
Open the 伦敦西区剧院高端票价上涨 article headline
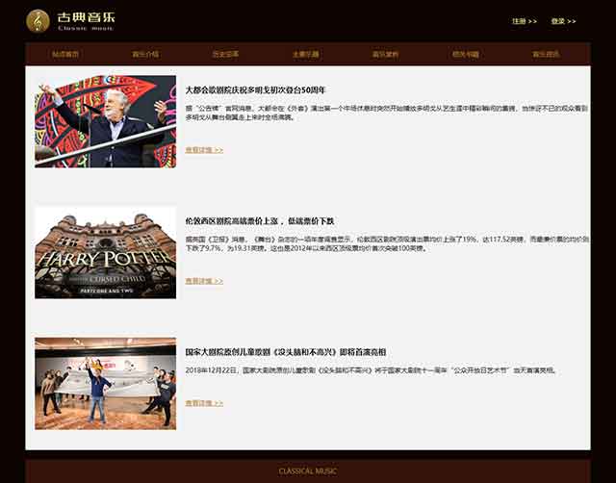coord(259,220)
